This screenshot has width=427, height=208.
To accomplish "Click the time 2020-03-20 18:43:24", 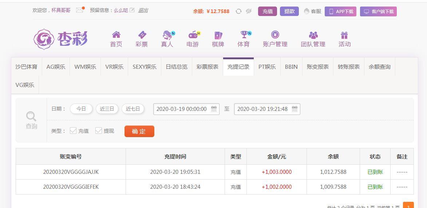I will pyautogui.click(x=175, y=187).
